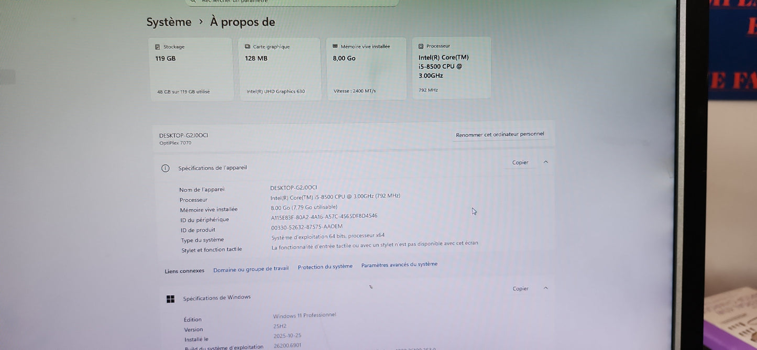Screen dimensions: 757x350
Task: Open the 8,00 Go memory summary tile
Action: pyautogui.click(x=367, y=69)
